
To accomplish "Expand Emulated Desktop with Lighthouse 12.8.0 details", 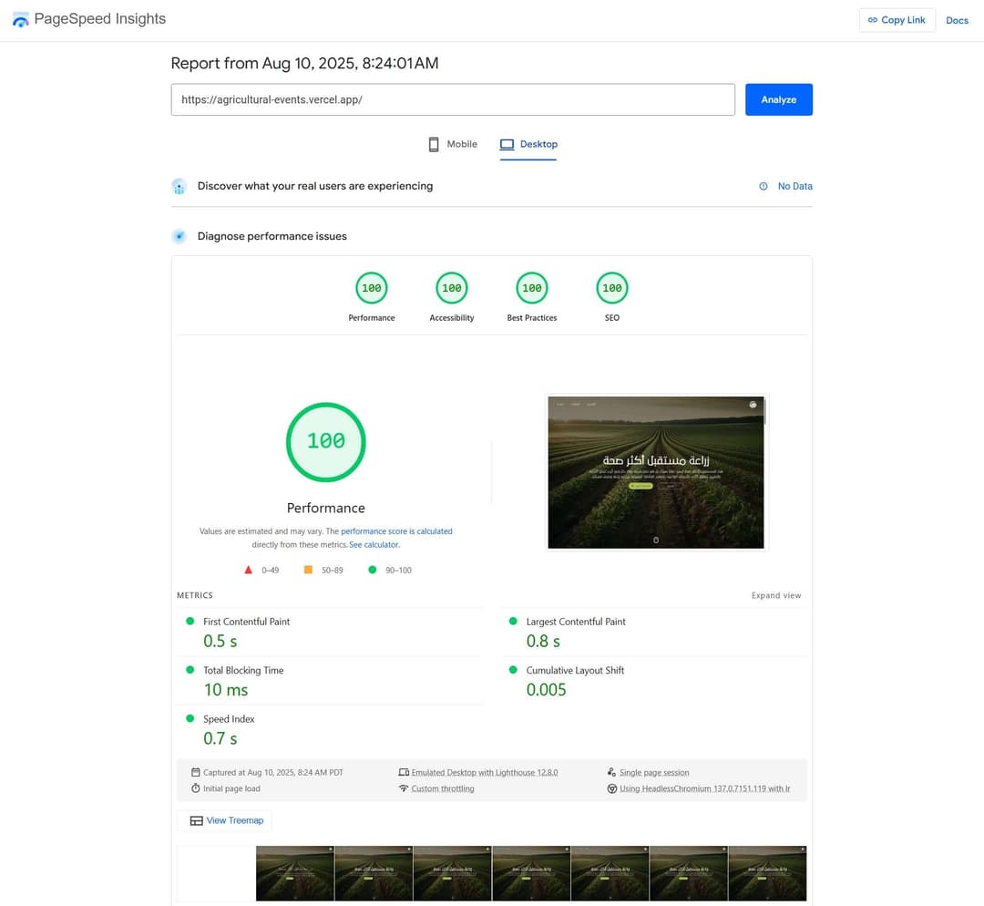I will (485, 772).
